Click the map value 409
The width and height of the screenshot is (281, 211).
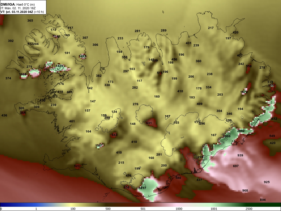[x=200, y=104]
